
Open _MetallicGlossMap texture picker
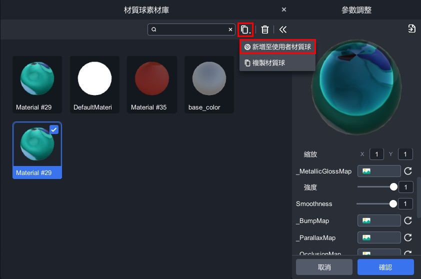379,171
